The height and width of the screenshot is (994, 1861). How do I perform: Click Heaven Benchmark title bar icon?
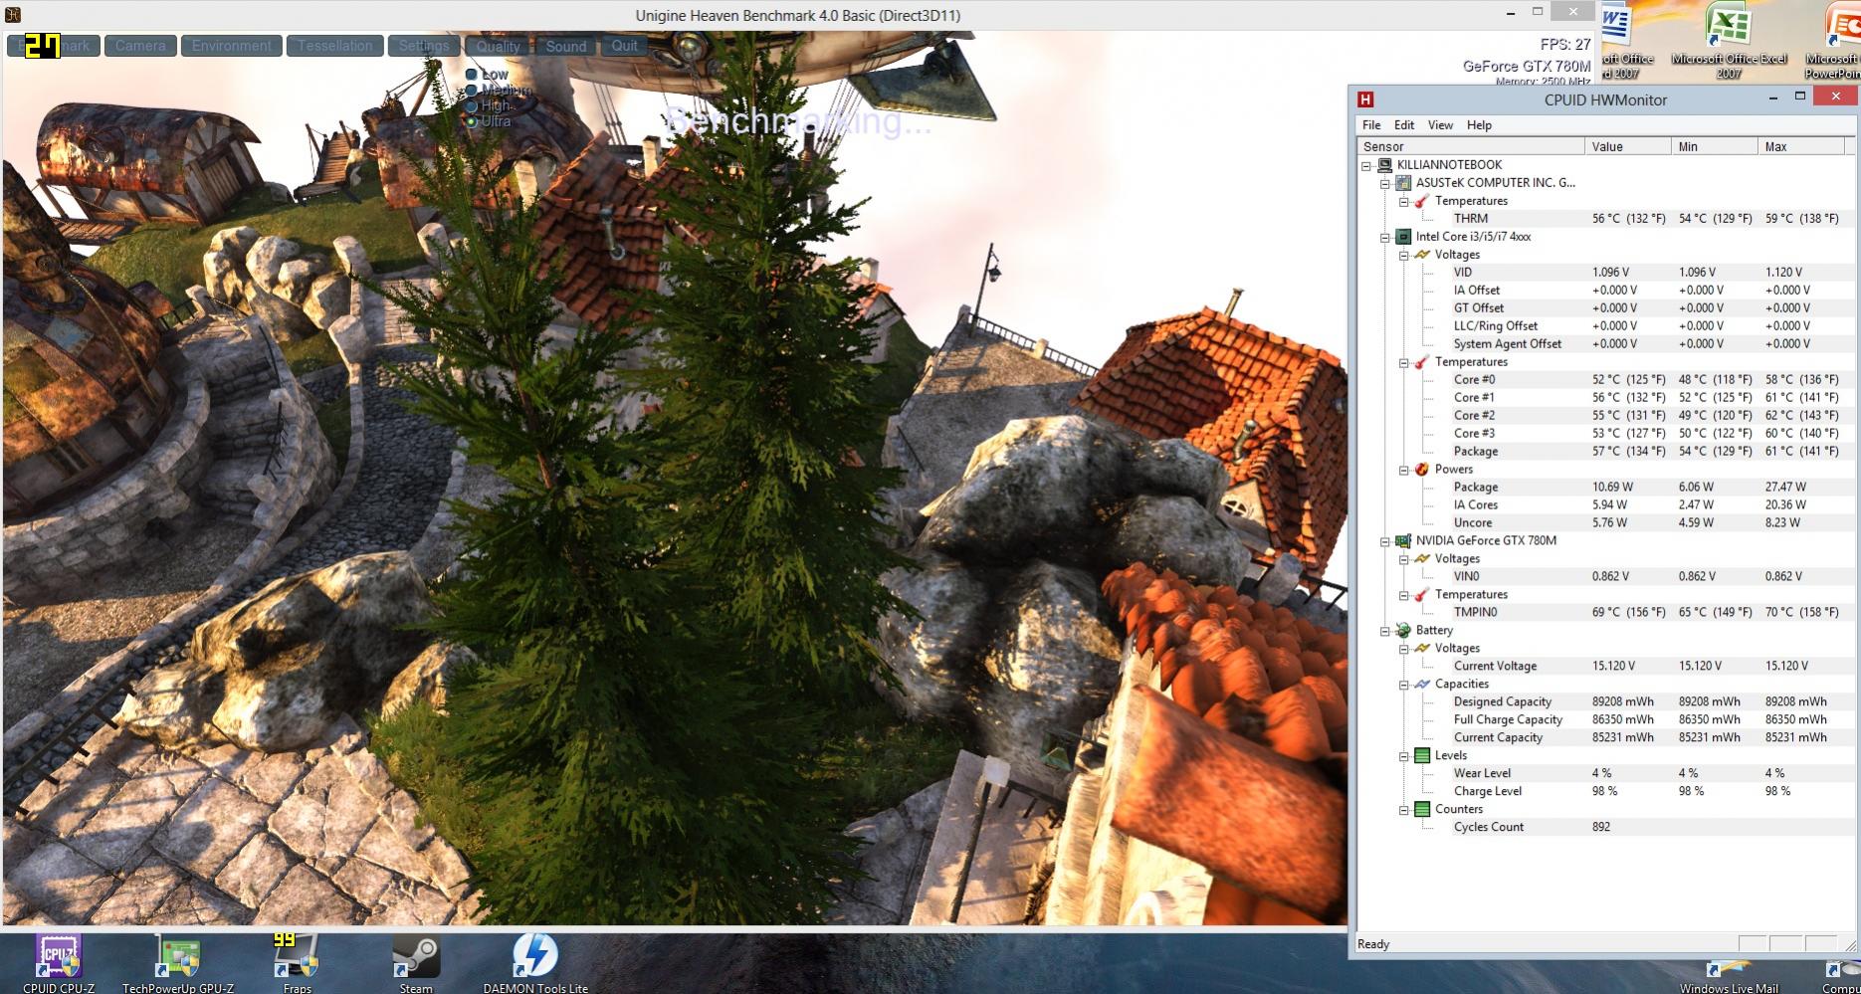12,15
